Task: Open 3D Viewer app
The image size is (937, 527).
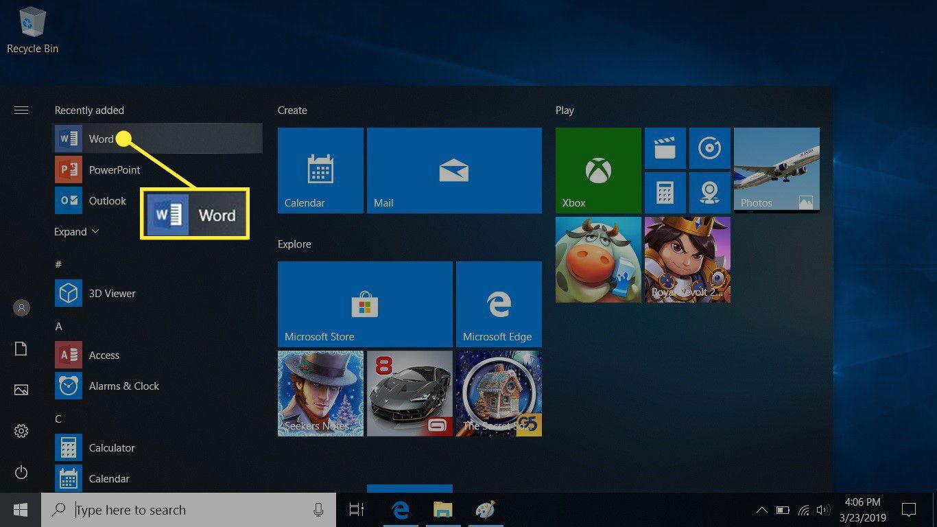Action: click(x=158, y=293)
